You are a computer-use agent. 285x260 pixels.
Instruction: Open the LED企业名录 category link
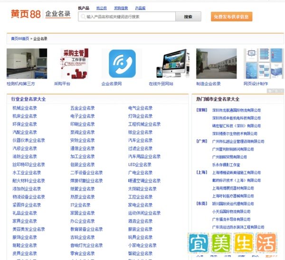[x=140, y=165]
